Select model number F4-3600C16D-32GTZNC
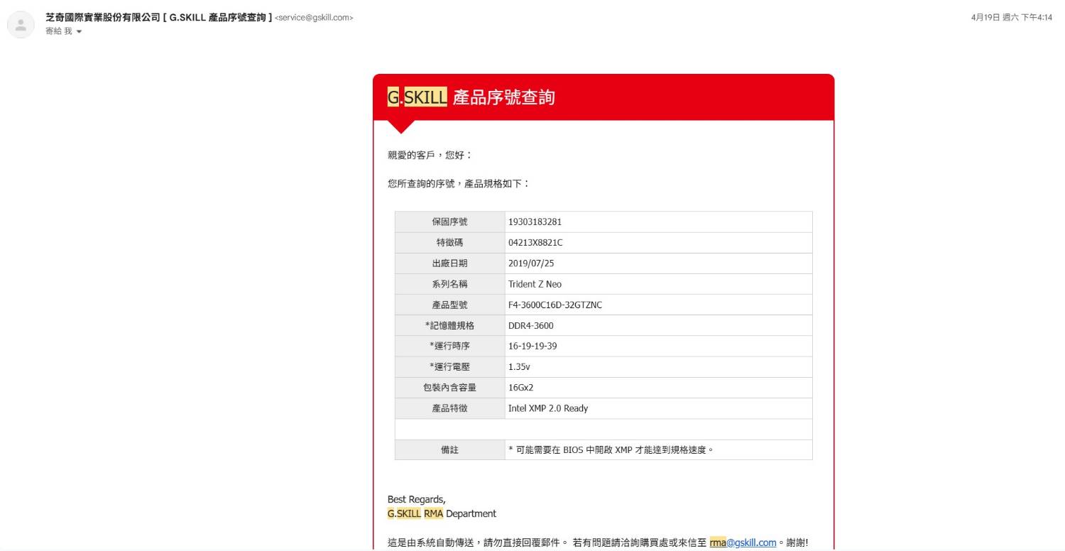Screen dimensions: 1065x551 pyautogui.click(x=555, y=305)
